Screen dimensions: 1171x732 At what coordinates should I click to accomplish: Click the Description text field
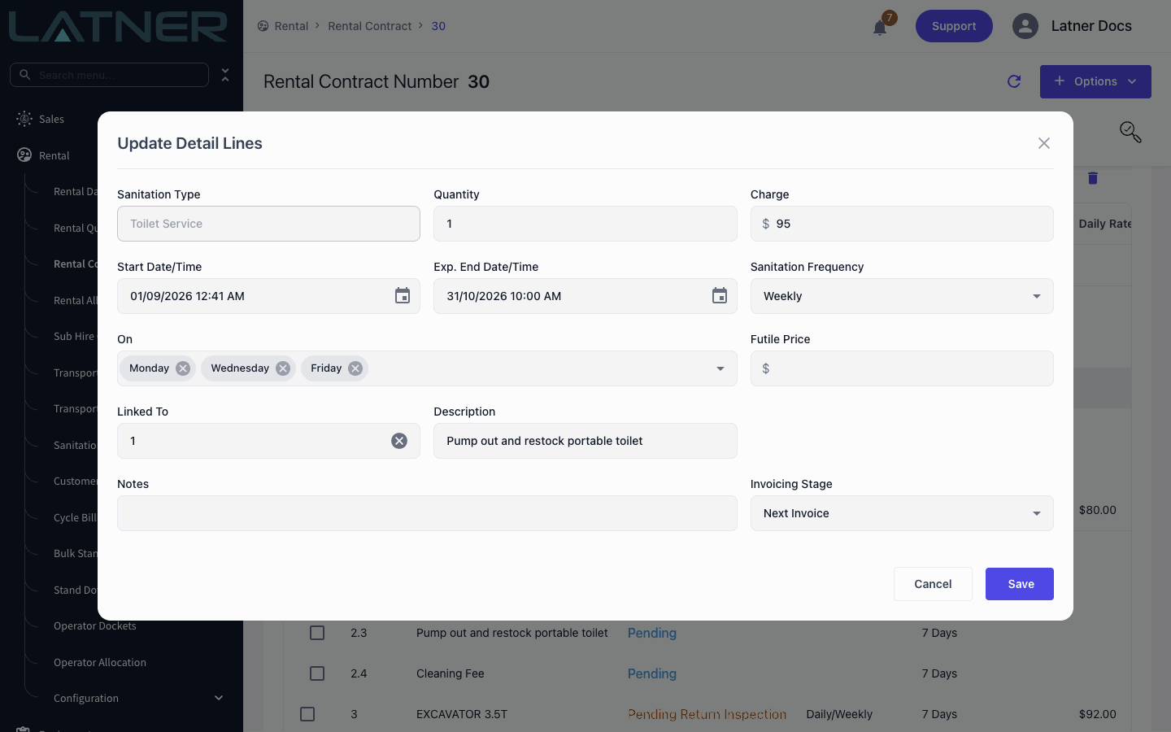pyautogui.click(x=585, y=441)
